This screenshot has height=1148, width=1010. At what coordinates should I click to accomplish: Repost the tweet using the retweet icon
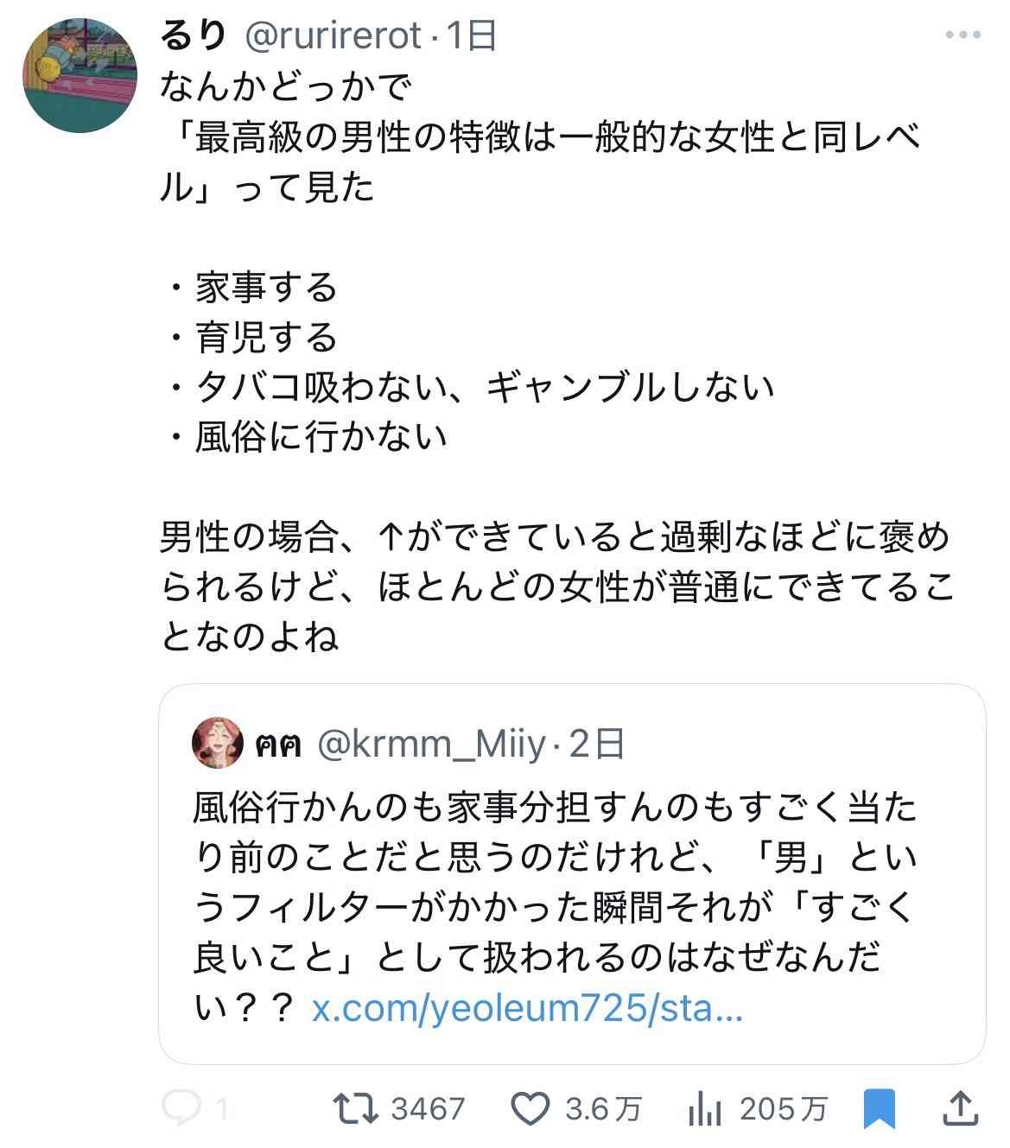coord(356,1108)
